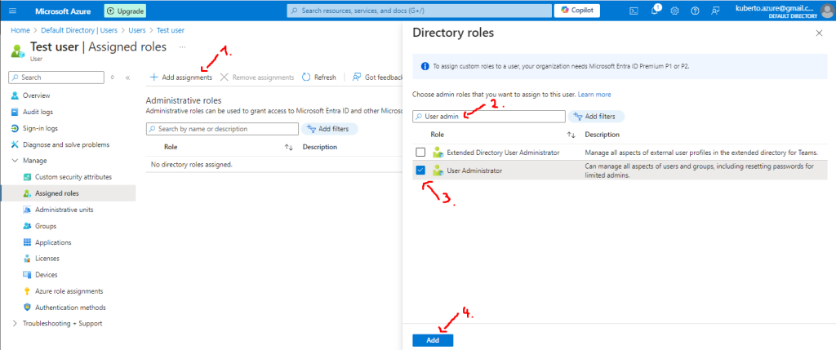836x350 pixels.
Task: Open Default Directory | Users breadcrumb
Action: pos(79,30)
